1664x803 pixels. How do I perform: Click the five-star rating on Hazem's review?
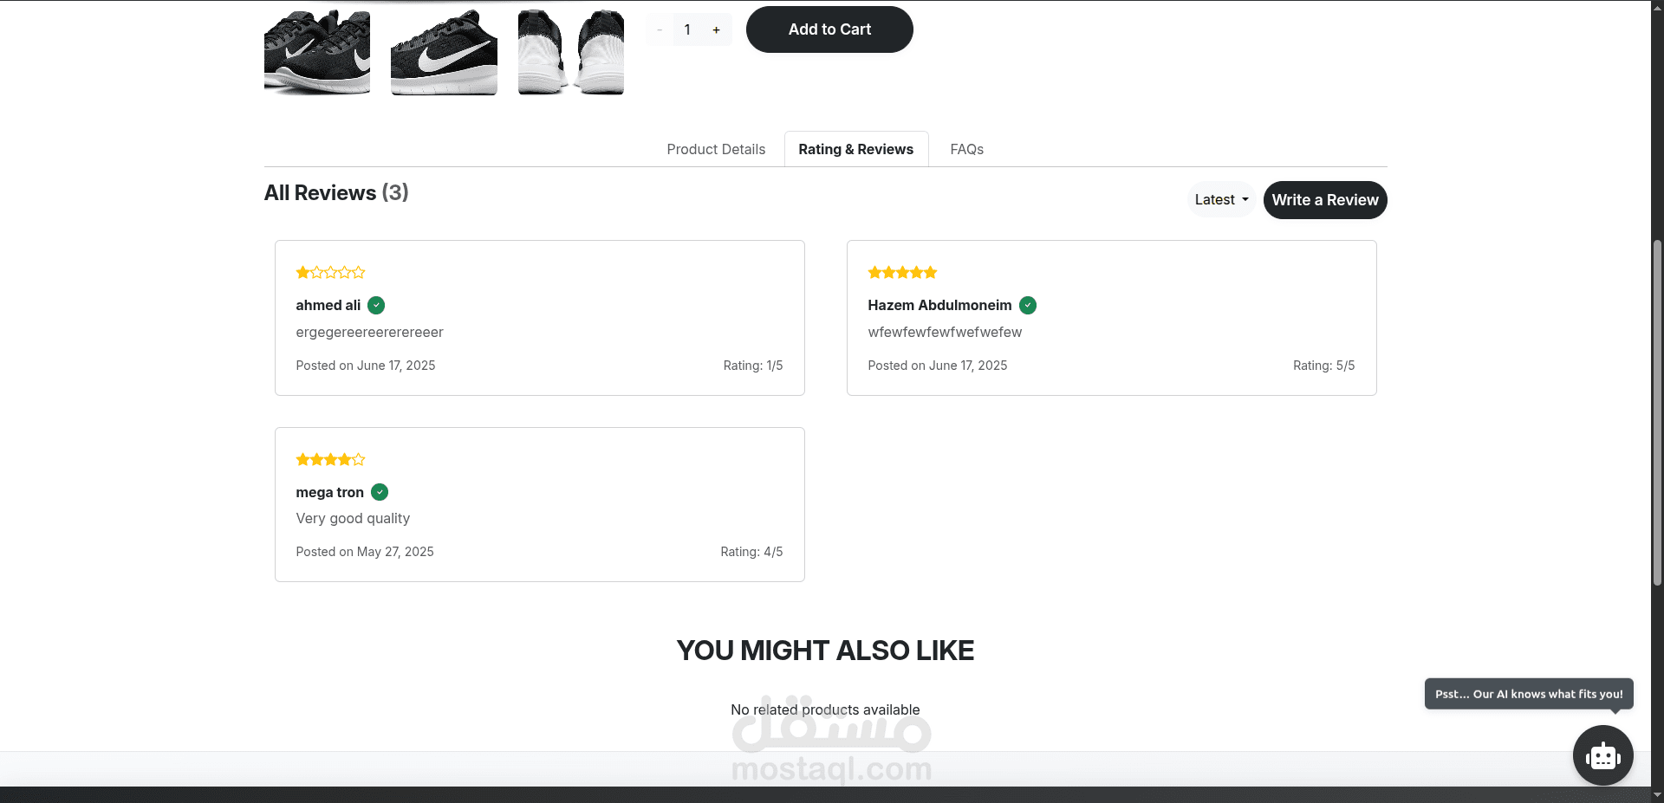[x=902, y=273]
